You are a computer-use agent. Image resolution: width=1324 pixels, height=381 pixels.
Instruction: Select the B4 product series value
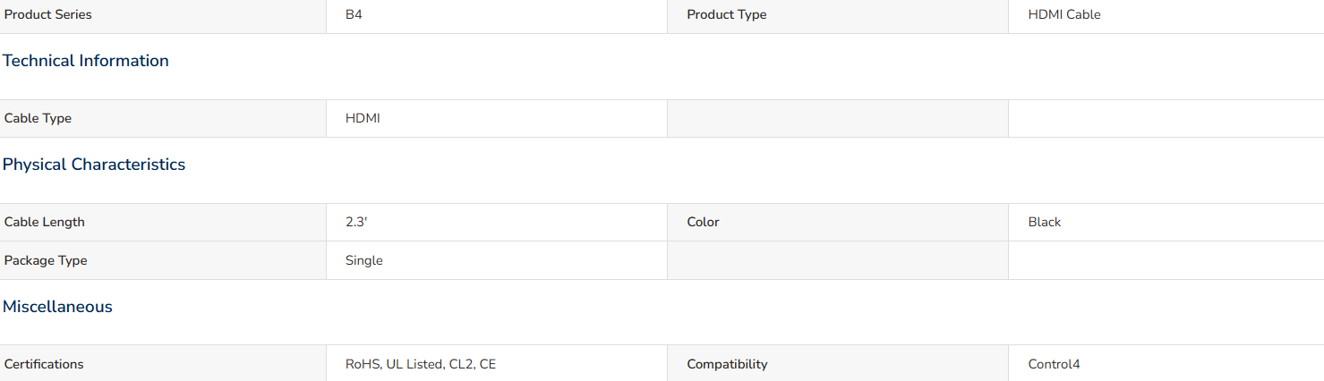(x=354, y=14)
